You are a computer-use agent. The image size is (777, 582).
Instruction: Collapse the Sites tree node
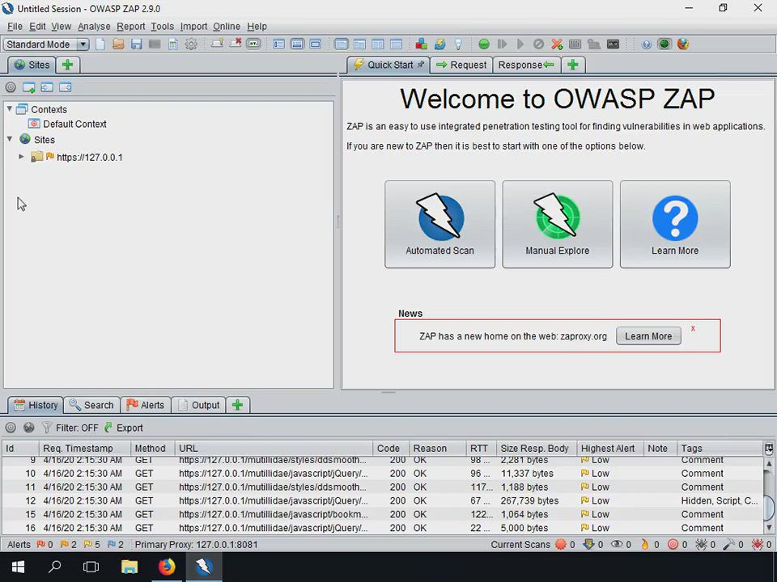(10, 139)
